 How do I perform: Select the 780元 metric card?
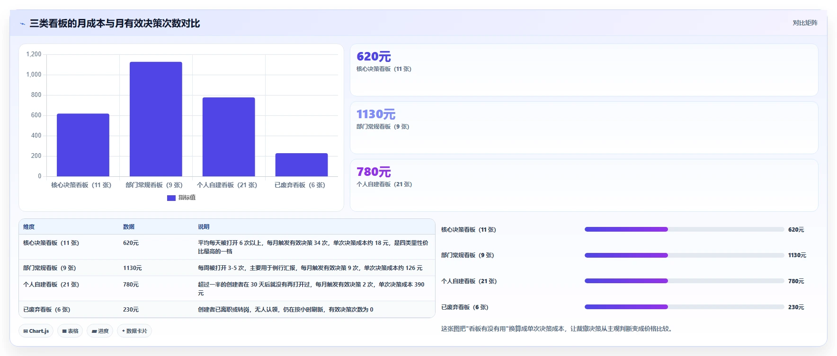(x=584, y=185)
